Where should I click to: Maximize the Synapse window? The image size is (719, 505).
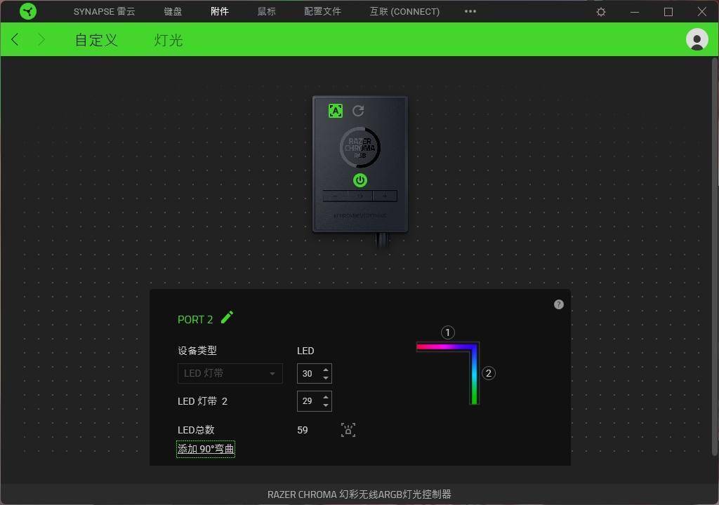click(668, 12)
